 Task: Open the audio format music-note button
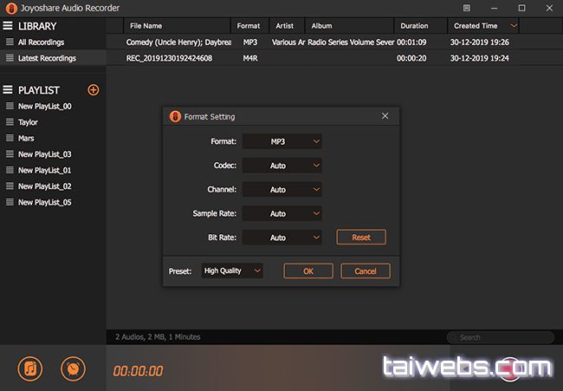tap(29, 368)
